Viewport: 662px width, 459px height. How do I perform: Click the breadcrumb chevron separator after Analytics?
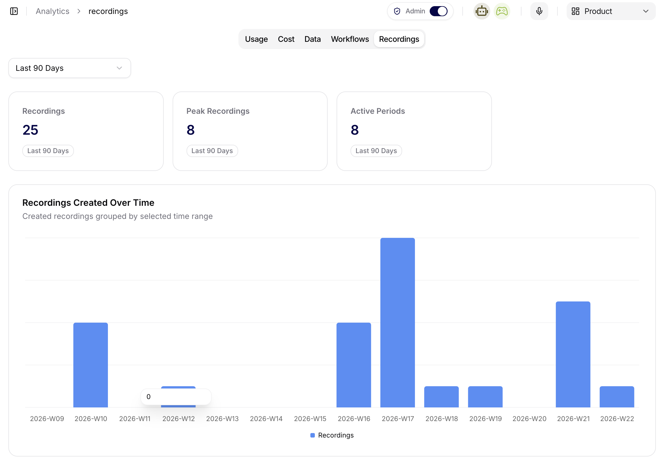coord(79,11)
